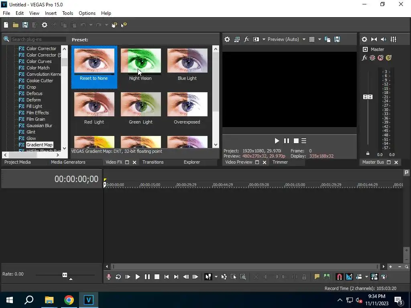411x308 pixels.
Task: Toggle preview on external monitor icon
Action: click(x=237, y=39)
